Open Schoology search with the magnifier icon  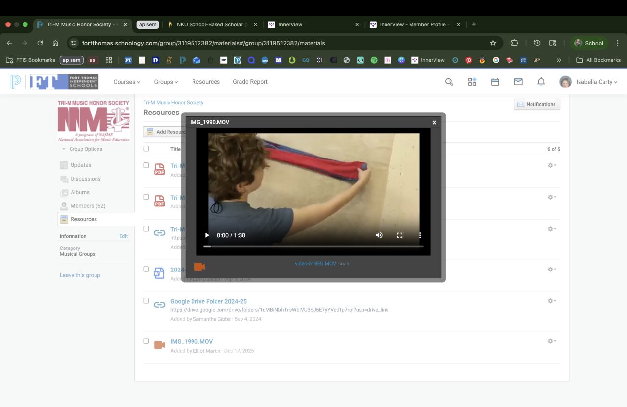(x=449, y=82)
